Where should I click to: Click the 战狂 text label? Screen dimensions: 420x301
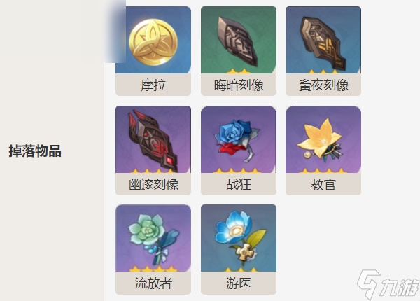(x=239, y=185)
